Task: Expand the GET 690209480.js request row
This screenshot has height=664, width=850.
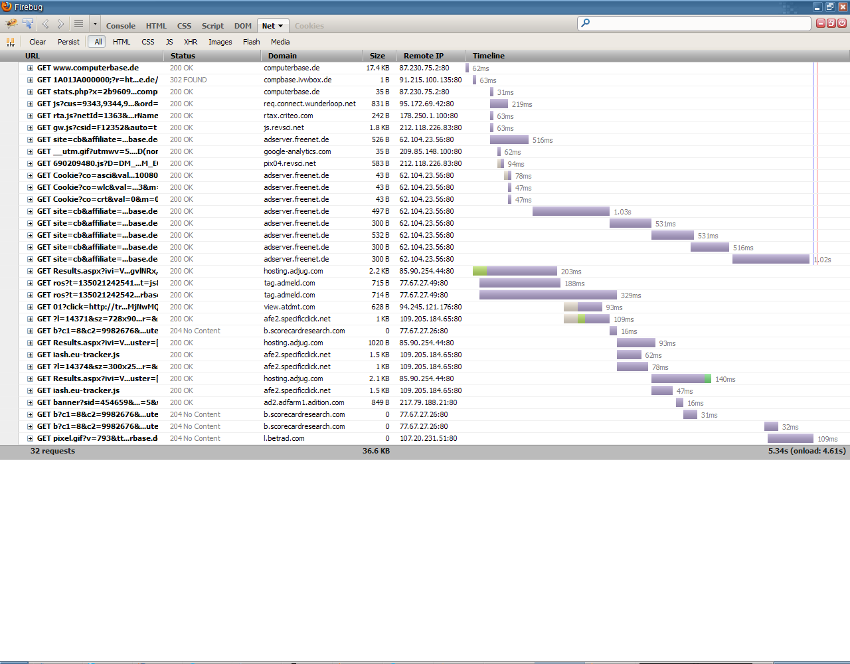Action: (x=30, y=163)
